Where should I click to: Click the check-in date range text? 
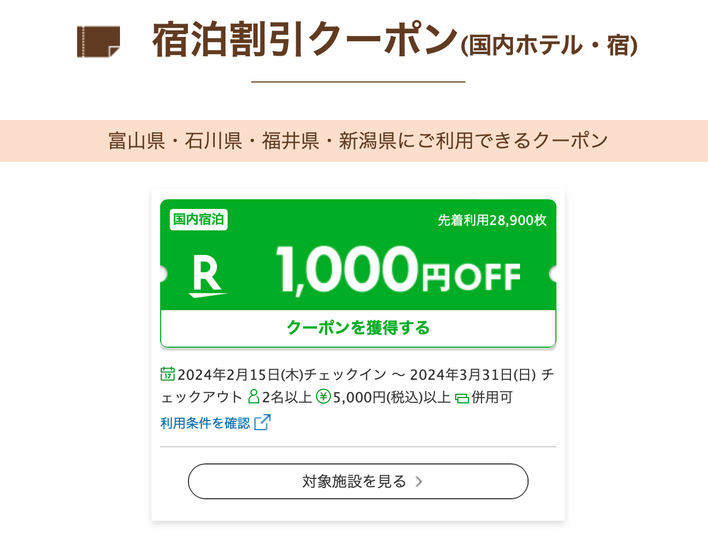(358, 385)
